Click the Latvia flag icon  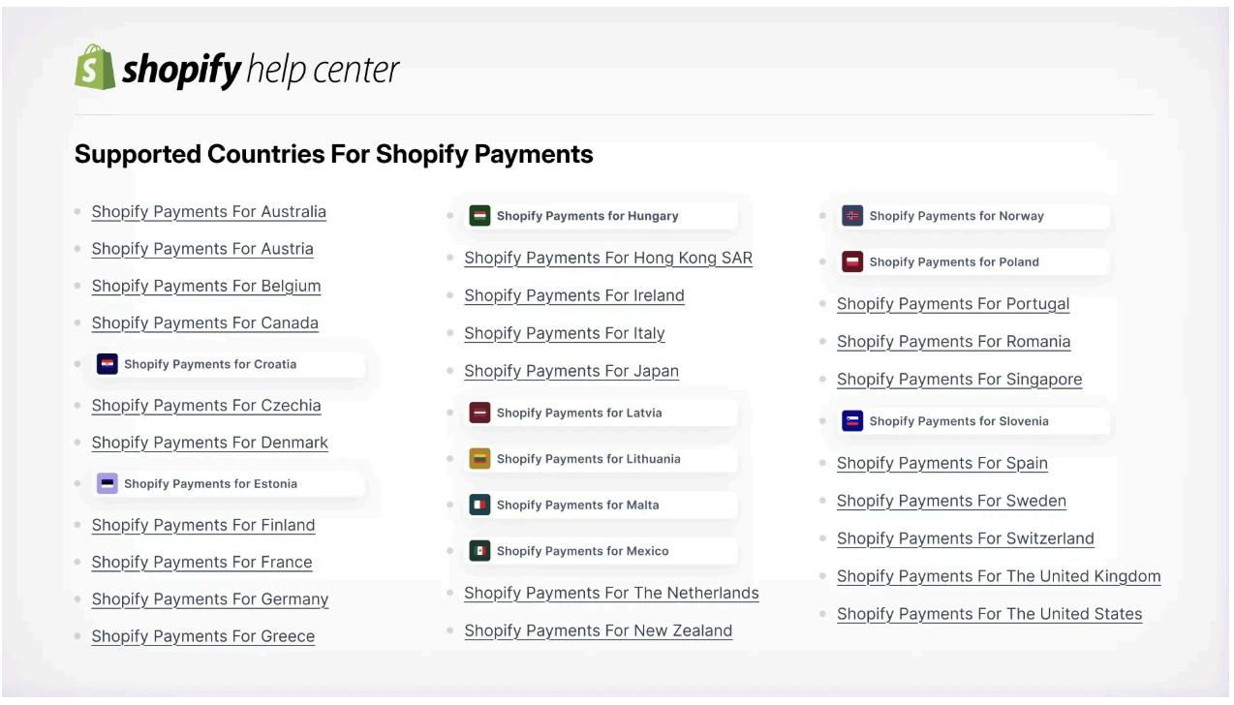[479, 413]
